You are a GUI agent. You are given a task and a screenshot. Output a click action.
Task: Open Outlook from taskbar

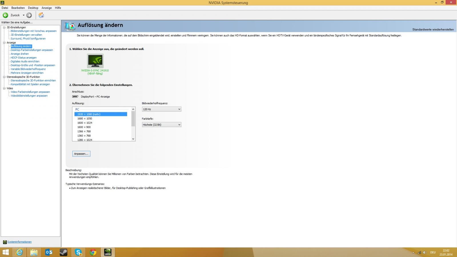tap(49, 252)
